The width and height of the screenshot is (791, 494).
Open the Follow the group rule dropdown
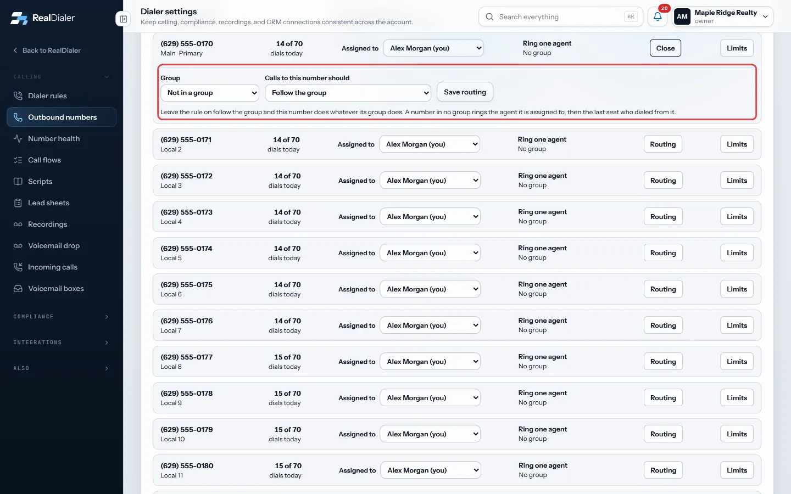click(x=348, y=93)
